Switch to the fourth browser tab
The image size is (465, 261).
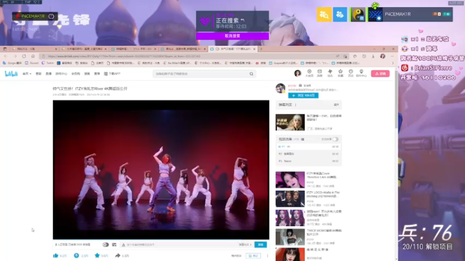(183, 49)
